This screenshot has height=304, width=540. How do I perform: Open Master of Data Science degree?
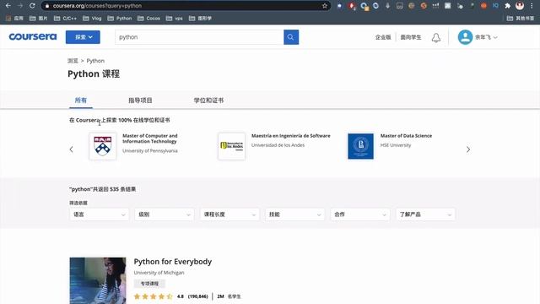406,136
